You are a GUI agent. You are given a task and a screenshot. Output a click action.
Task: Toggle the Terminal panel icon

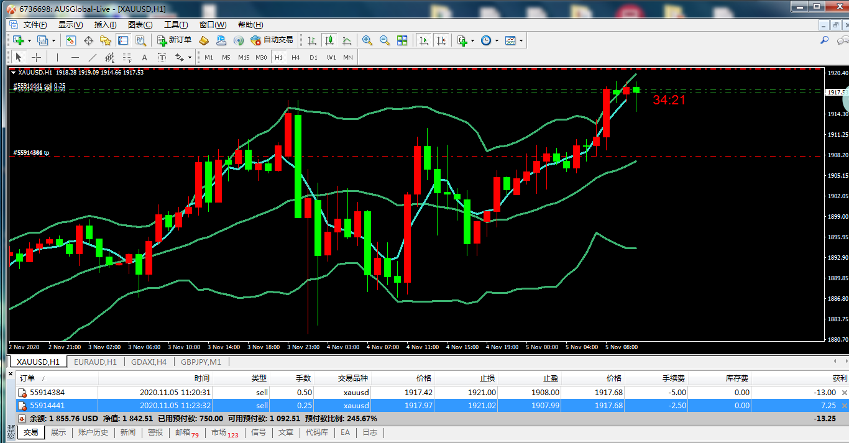click(123, 40)
